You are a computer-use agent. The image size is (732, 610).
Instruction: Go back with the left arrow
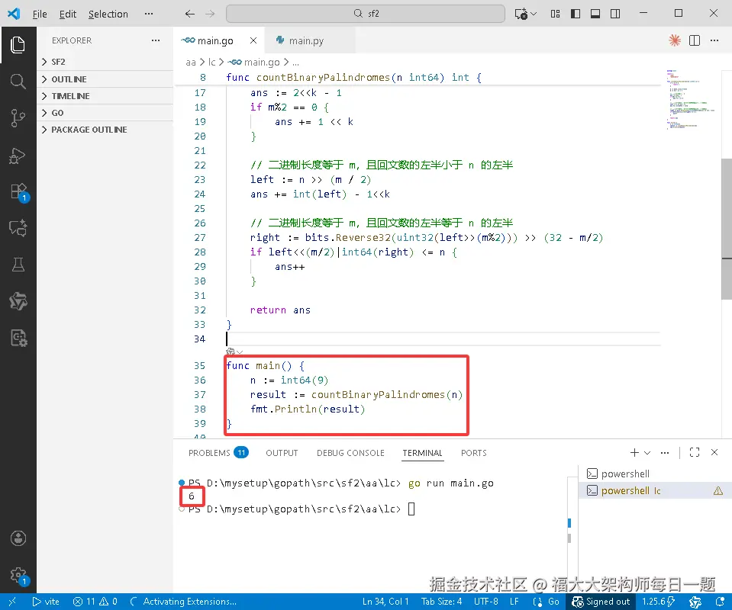[x=189, y=14]
